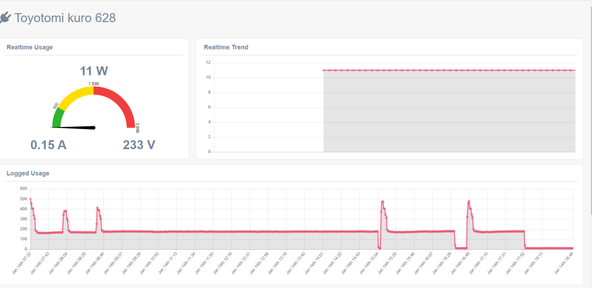Click the Realtime Trend panel heading
The height and width of the screenshot is (288, 592).
click(226, 47)
